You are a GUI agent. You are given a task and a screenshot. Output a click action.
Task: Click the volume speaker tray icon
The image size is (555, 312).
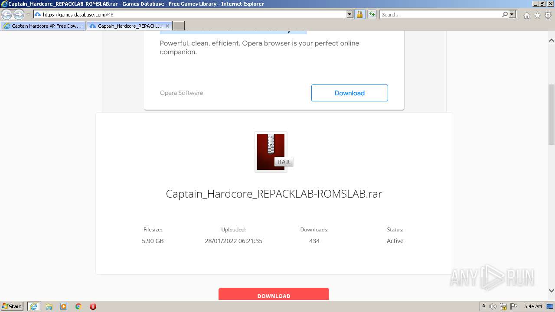(493, 306)
